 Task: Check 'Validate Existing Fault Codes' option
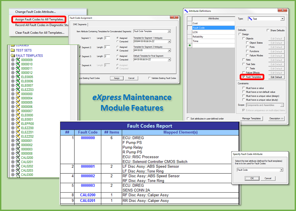click(x=149, y=78)
